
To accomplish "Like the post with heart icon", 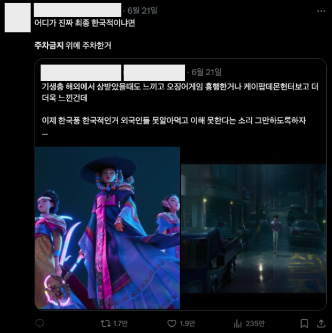I will (x=172, y=324).
